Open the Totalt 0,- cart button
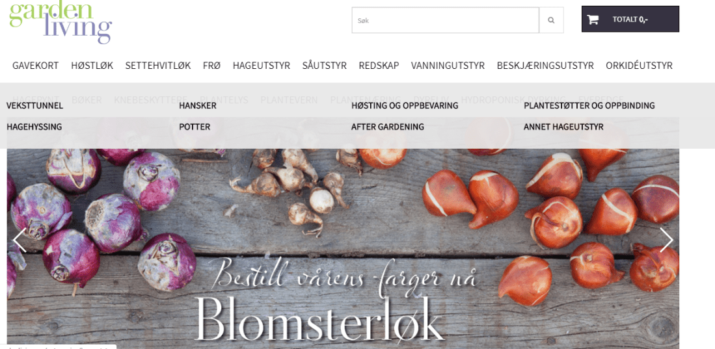 (630, 19)
